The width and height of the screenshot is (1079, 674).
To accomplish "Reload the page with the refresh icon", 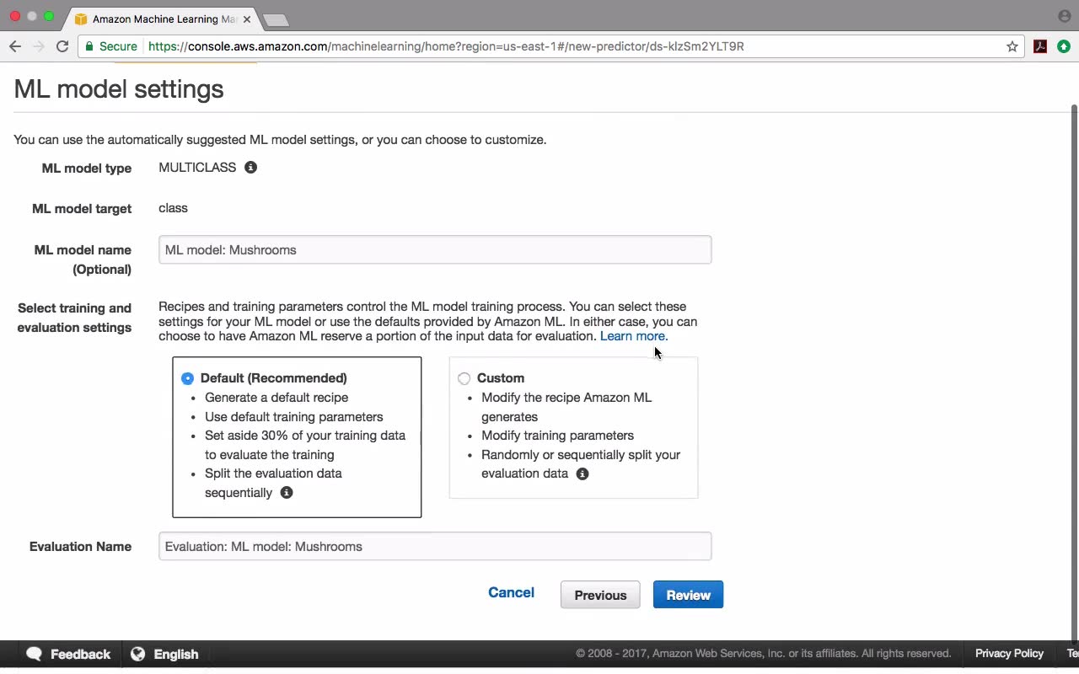I will click(x=62, y=46).
